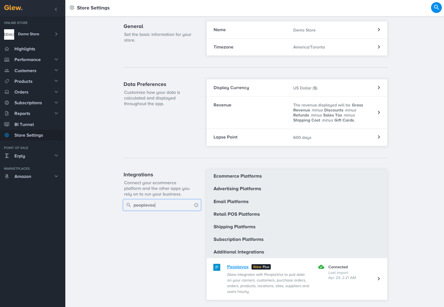Click the Demo Store name value
The image size is (444, 307).
pyautogui.click(x=304, y=30)
